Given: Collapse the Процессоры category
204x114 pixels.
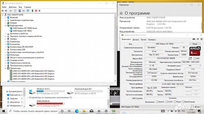Looking at the screenshot, I should click(x=6, y=68).
